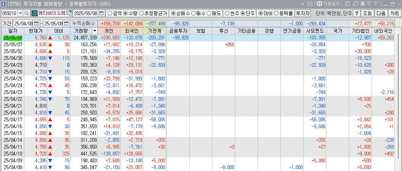The height and width of the screenshot is (171, 402).
Task: Click the 기타법인 column header
Action: [361, 31]
